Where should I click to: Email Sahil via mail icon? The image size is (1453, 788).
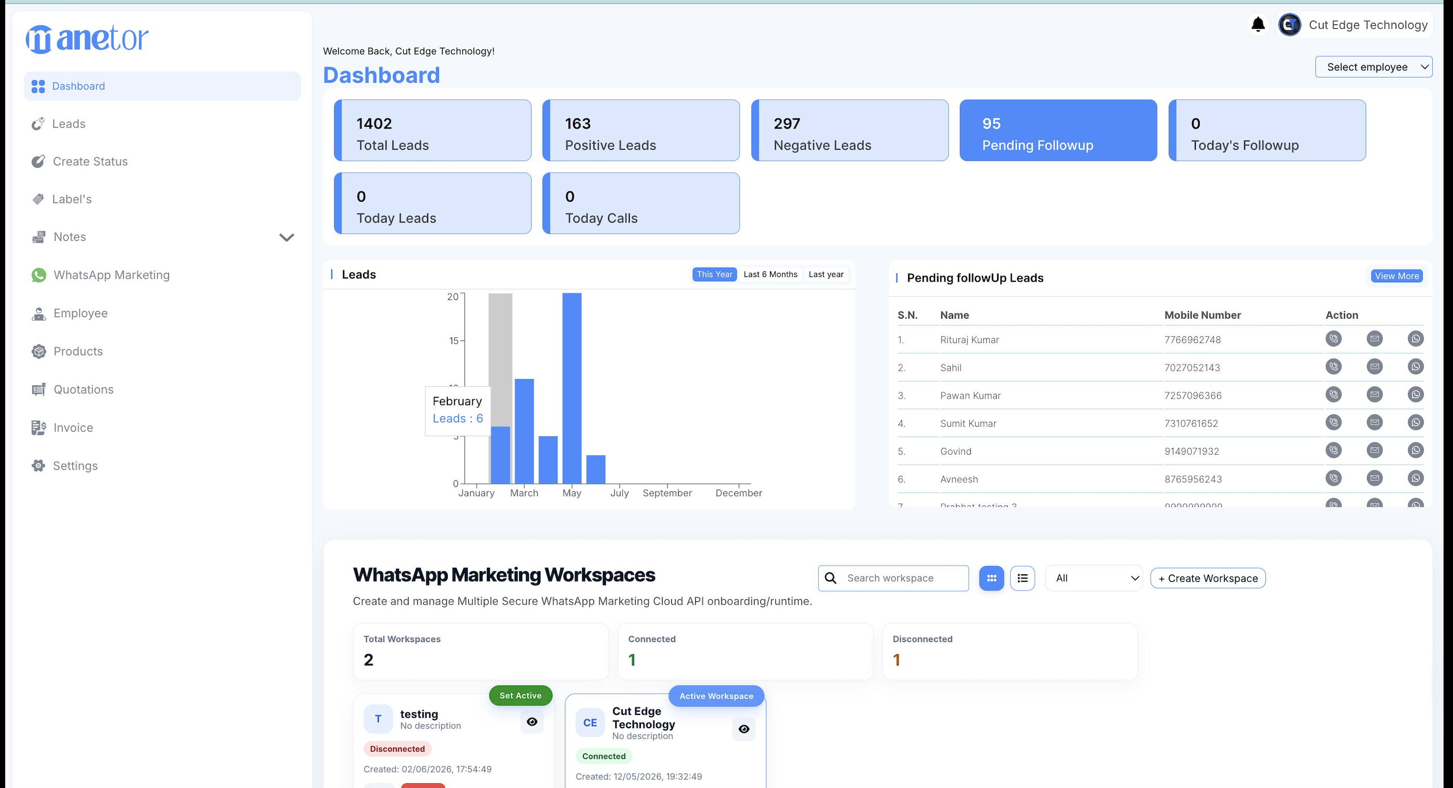1375,366
